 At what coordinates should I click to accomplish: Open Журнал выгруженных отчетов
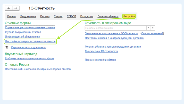23,32
